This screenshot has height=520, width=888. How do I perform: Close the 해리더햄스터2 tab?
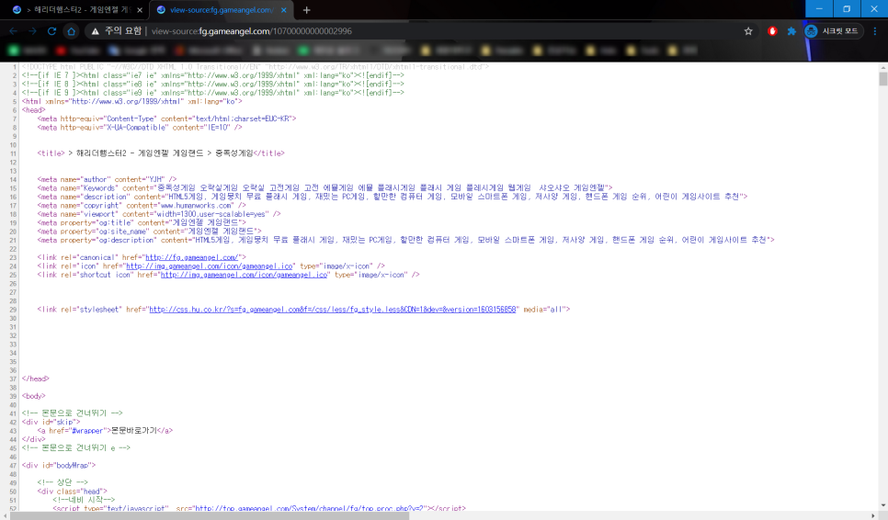click(x=140, y=10)
